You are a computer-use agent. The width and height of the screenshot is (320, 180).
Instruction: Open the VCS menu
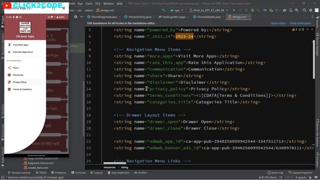97,3
